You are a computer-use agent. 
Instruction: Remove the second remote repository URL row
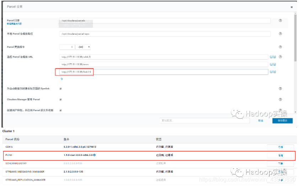(271, 64)
